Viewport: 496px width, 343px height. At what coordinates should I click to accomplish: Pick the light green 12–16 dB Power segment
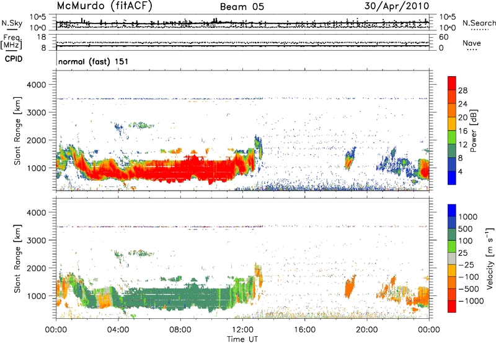pyautogui.click(x=452, y=137)
